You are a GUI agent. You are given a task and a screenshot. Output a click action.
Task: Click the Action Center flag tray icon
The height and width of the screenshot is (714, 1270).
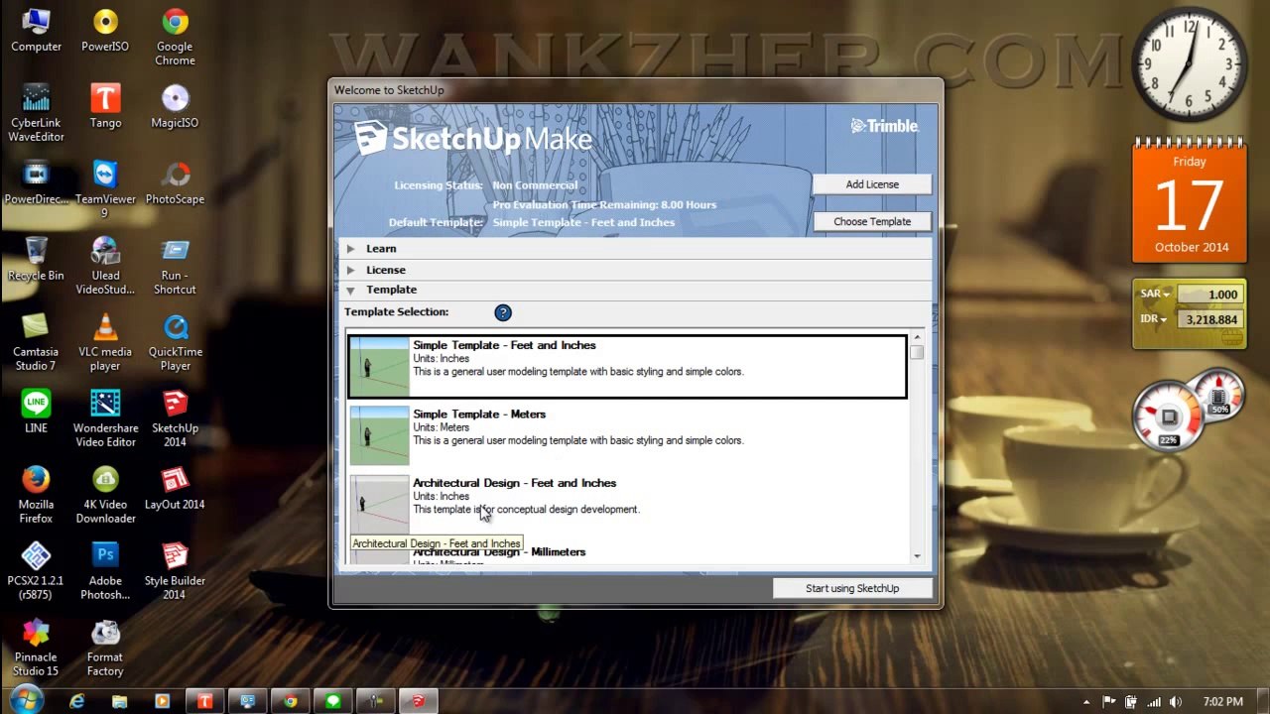click(1109, 702)
